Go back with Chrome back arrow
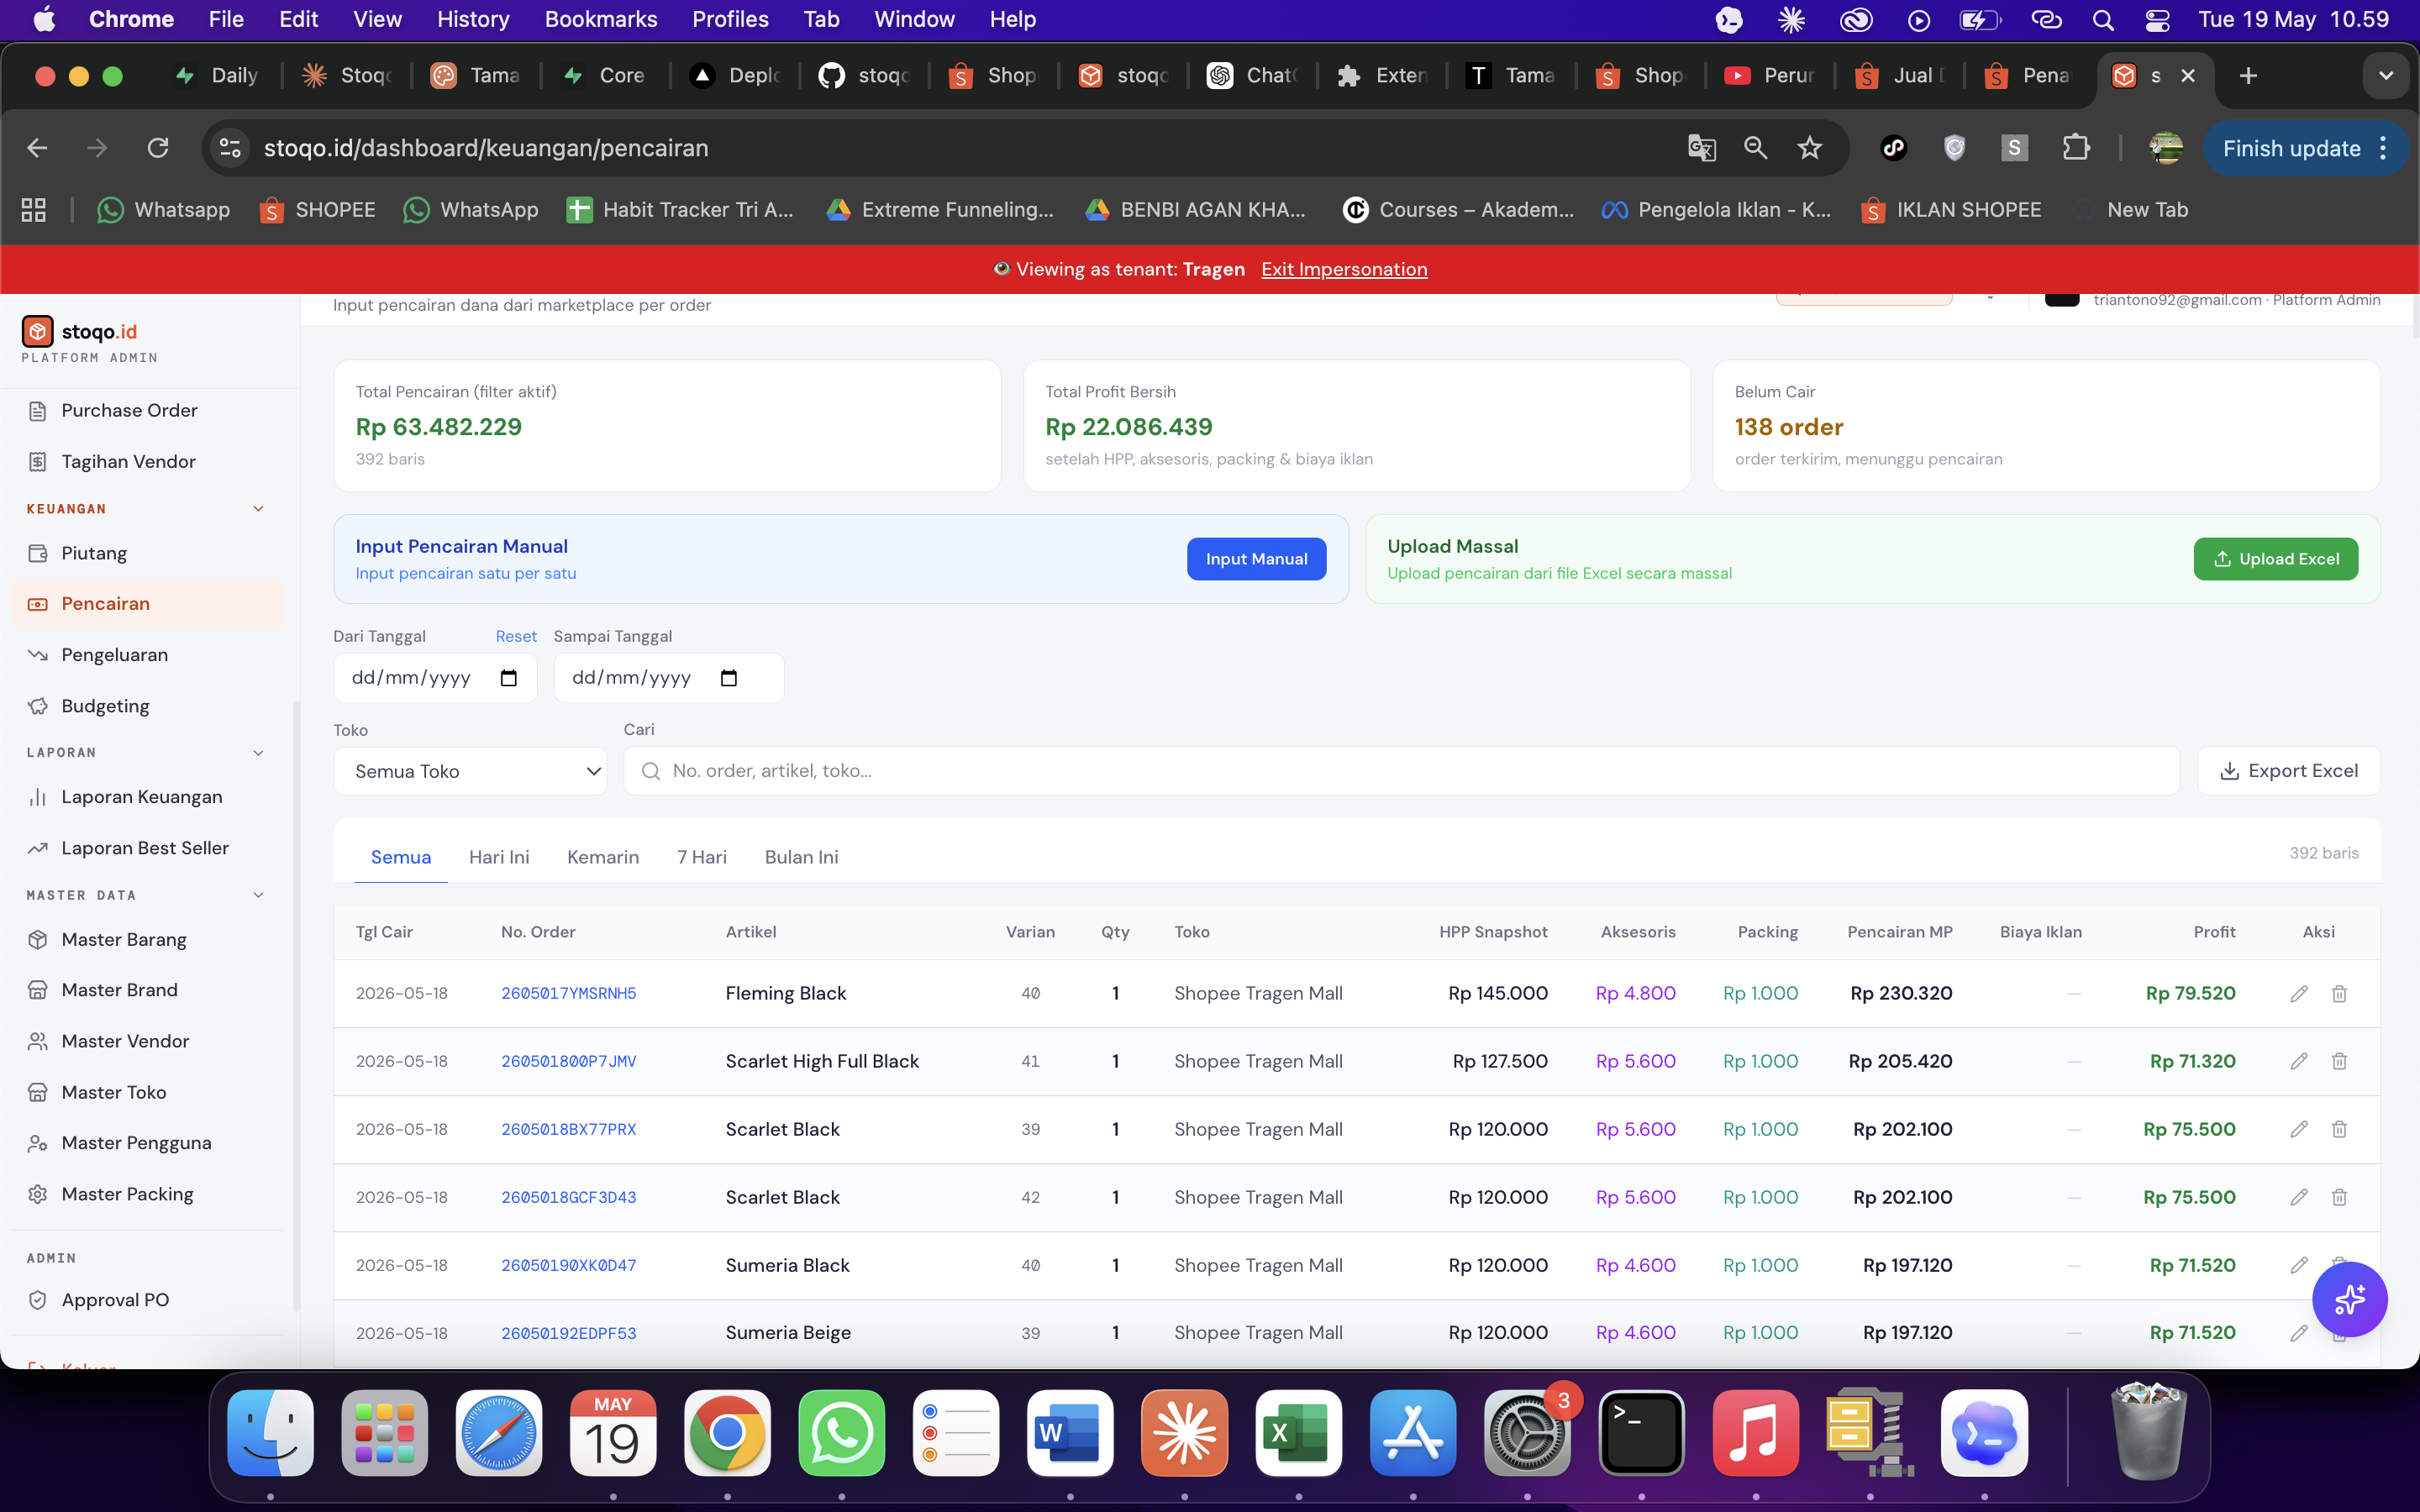Screen dimensions: 2420x1512 37,148
